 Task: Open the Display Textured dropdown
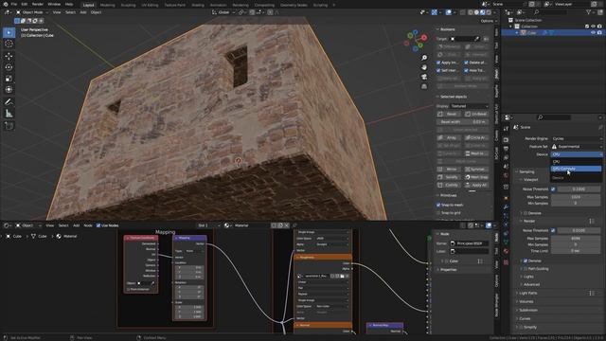point(470,106)
